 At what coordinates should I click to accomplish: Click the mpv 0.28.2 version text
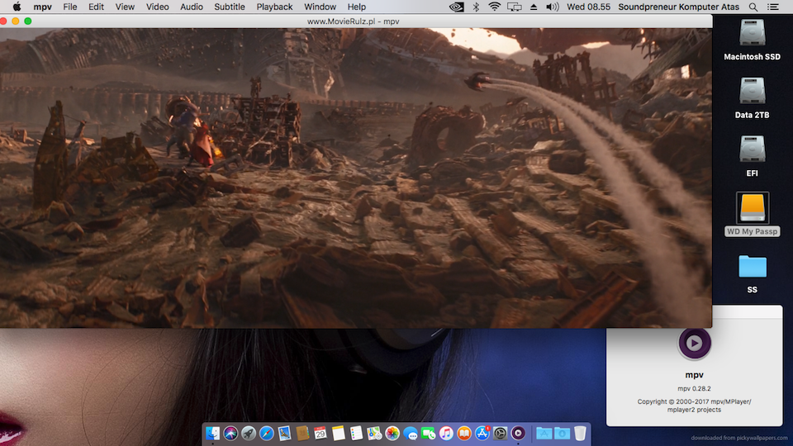[x=695, y=388]
